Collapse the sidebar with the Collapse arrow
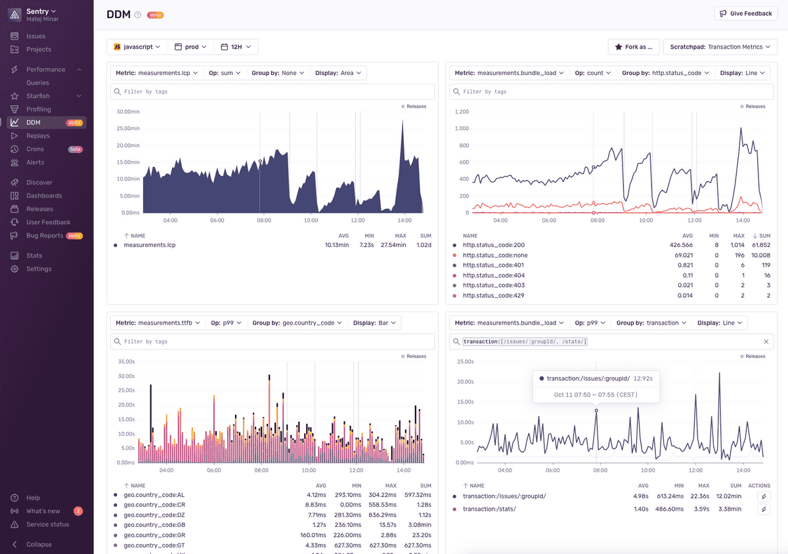The width and height of the screenshot is (788, 554). 14,544
